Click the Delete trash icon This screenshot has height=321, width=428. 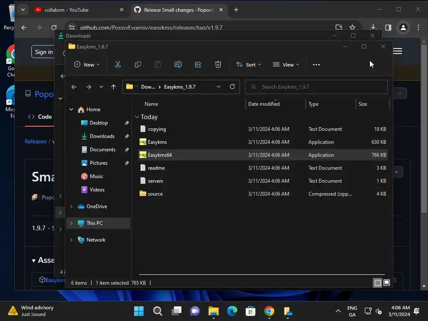point(218,65)
